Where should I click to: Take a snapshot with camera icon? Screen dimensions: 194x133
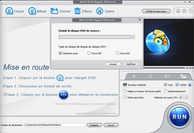[167, 76]
